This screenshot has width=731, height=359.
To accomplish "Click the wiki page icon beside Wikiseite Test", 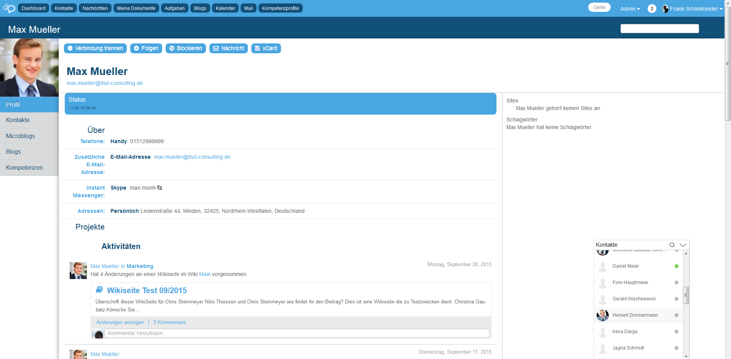I will 99,290.
